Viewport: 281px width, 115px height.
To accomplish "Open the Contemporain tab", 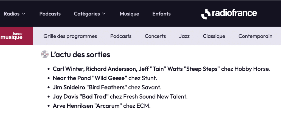I will (255, 36).
